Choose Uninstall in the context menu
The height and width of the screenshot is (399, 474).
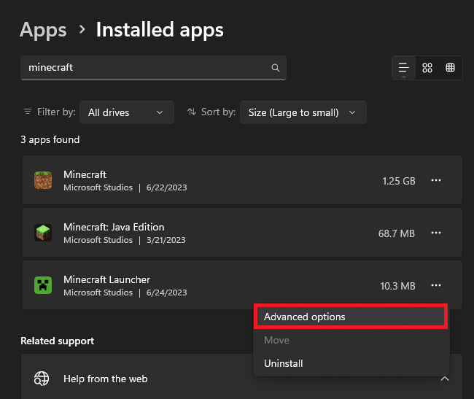284,363
